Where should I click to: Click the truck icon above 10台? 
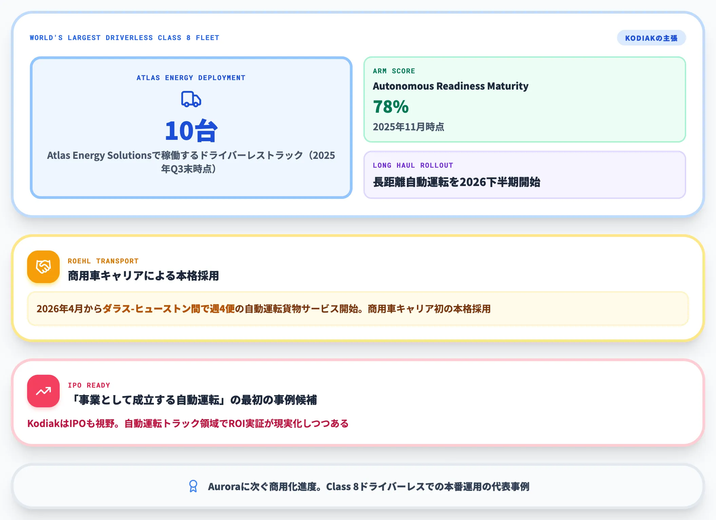tap(191, 99)
